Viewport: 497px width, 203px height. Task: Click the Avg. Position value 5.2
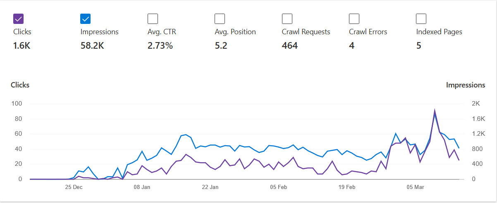point(221,46)
